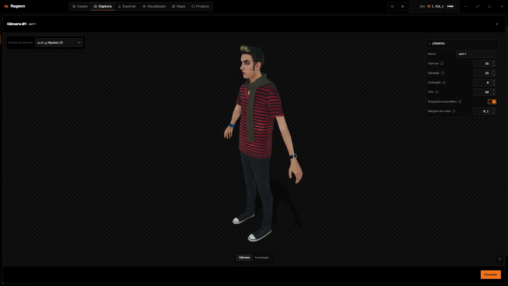Show help for Inclinação field
Image resolution: width=508 pixels, height=286 pixels.
[x=444, y=83]
